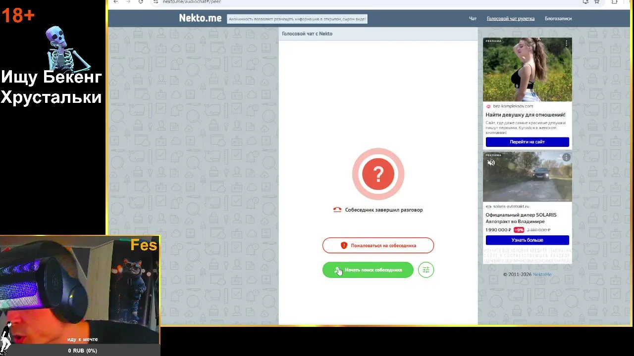
Task: Click the SOLARIS car video thumbnail
Action: click(528, 177)
